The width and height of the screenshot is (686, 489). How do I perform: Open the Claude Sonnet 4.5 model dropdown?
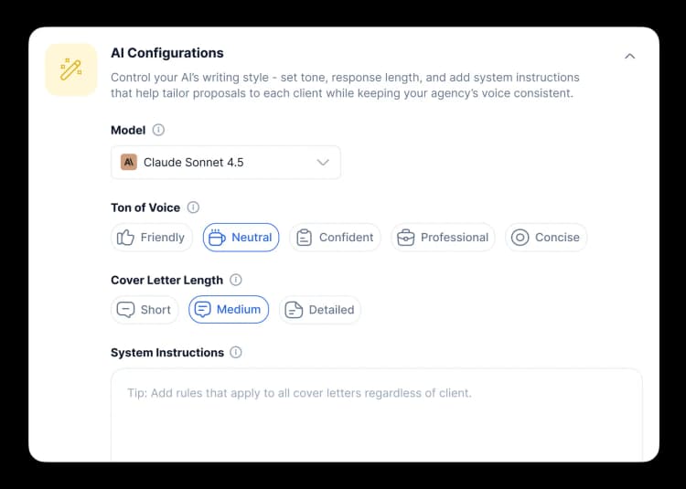coord(226,163)
